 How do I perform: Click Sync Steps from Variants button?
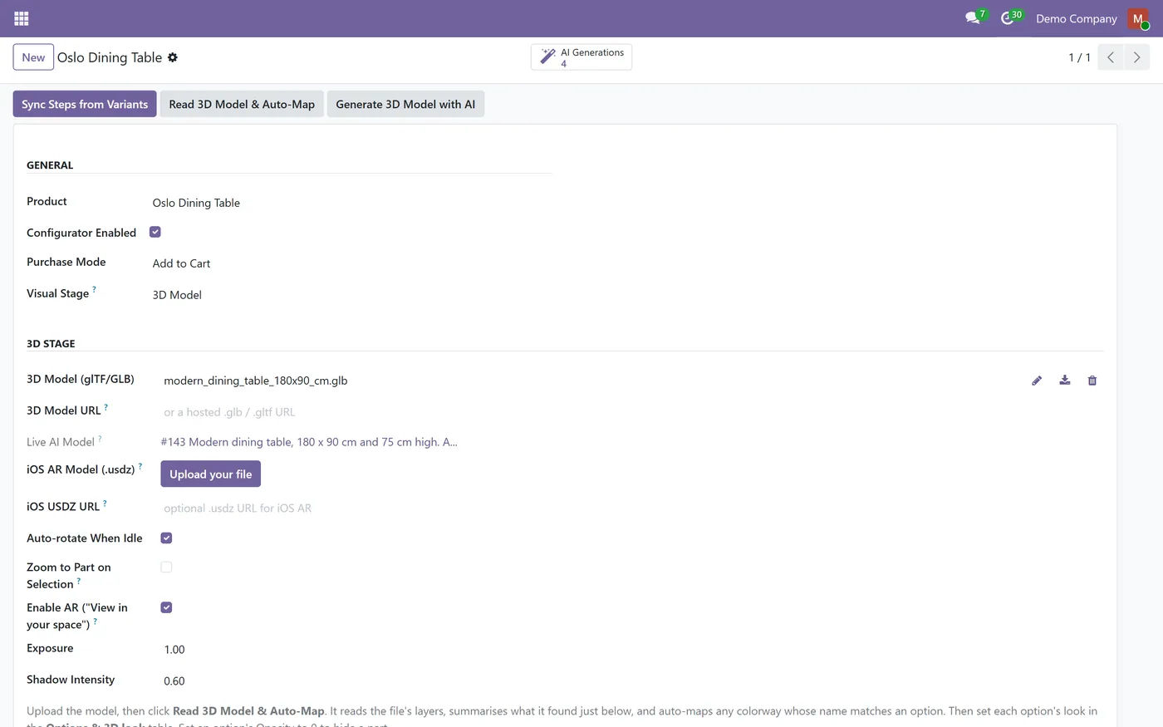point(85,104)
